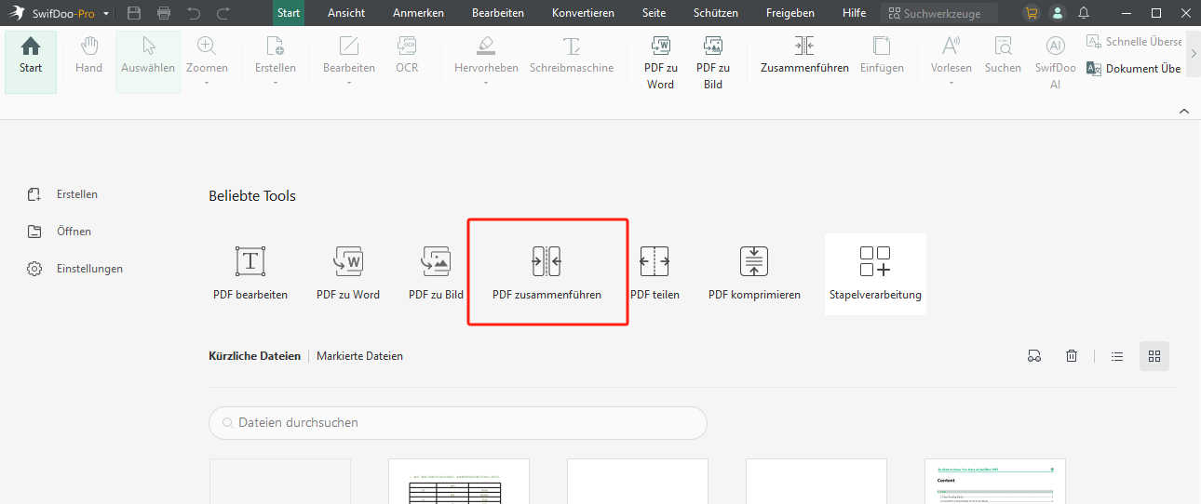Click the Dateien durchsuchen search field
This screenshot has height=504, width=1201.
click(x=458, y=423)
